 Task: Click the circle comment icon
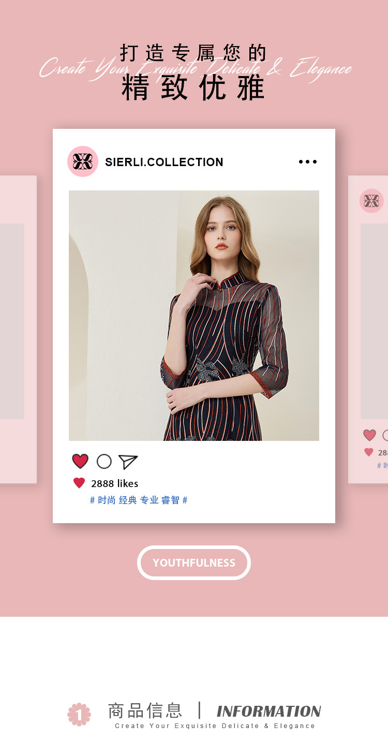pos(104,462)
